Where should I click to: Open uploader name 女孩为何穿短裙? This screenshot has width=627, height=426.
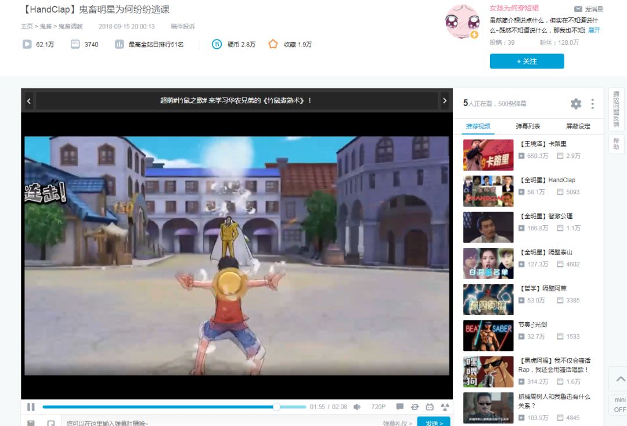click(x=514, y=8)
